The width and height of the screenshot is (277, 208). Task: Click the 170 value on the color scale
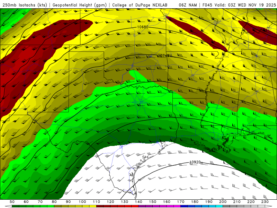(181, 202)
